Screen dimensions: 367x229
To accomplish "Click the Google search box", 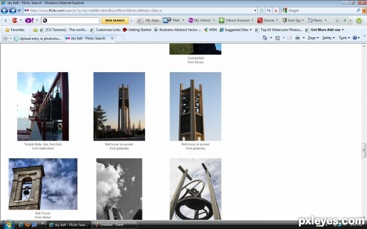I will (321, 10).
